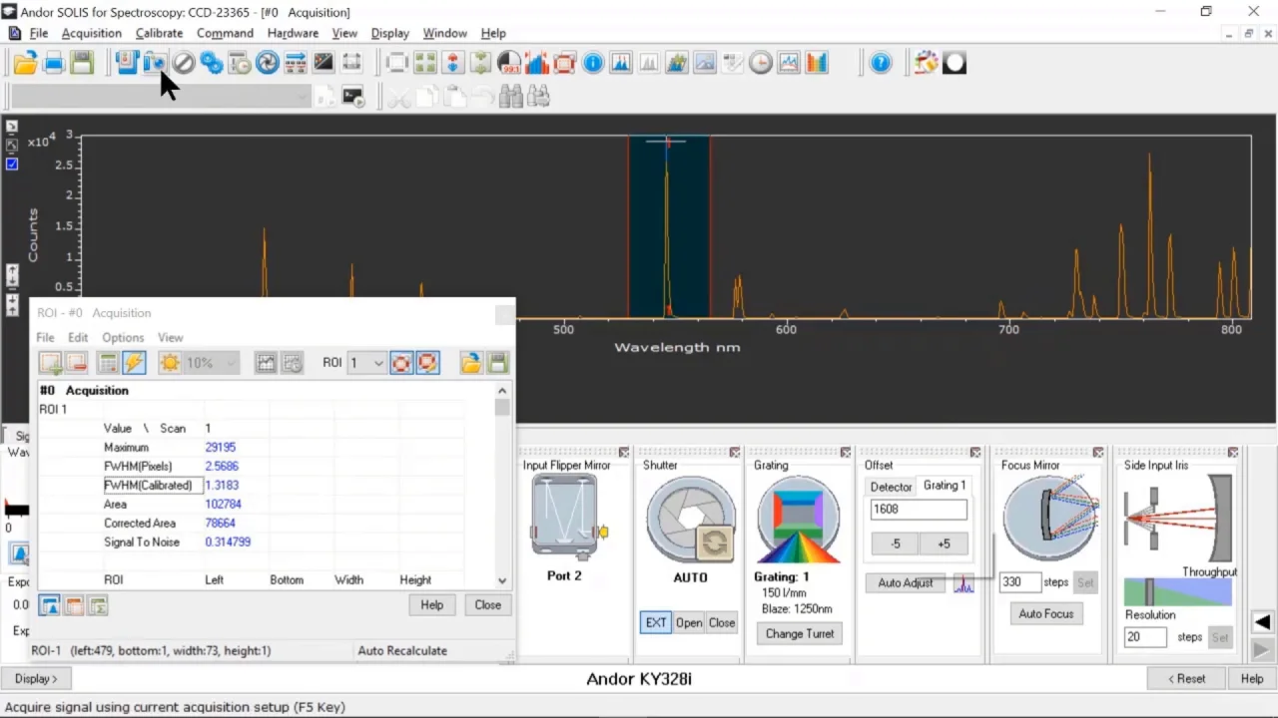Toggle the lightning bolt live update icon
This screenshot has height=718, width=1278.
[x=134, y=363]
